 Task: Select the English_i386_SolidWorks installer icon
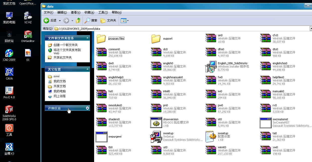(x=211, y=66)
